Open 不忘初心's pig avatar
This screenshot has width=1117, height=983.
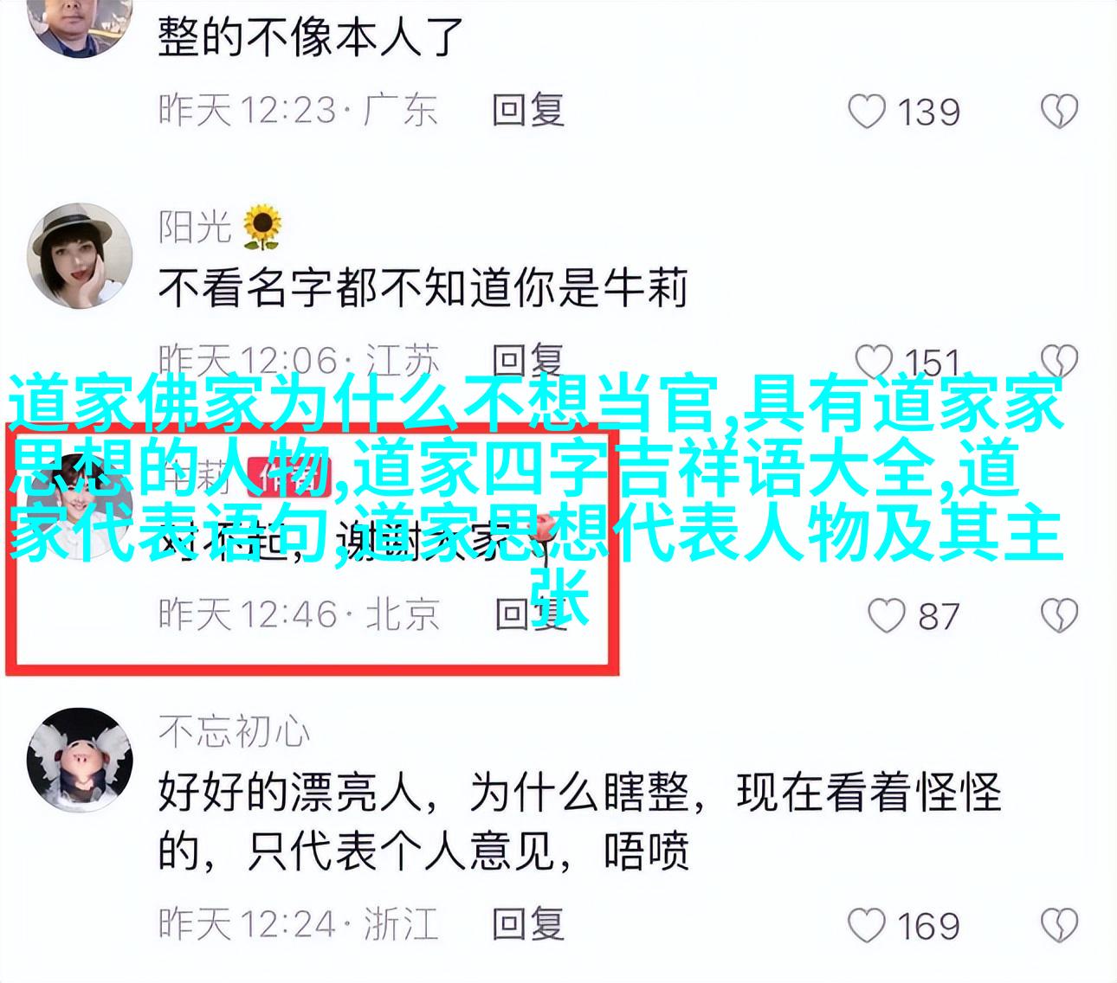pos(80,760)
